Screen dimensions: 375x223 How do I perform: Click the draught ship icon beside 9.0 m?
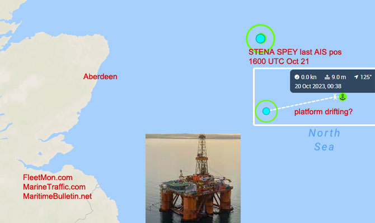pyautogui.click(x=327, y=77)
